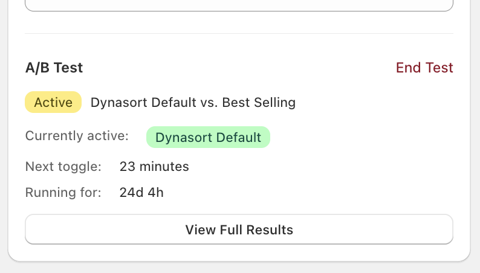Open View Full Results
The width and height of the screenshot is (480, 273).
pyautogui.click(x=239, y=230)
